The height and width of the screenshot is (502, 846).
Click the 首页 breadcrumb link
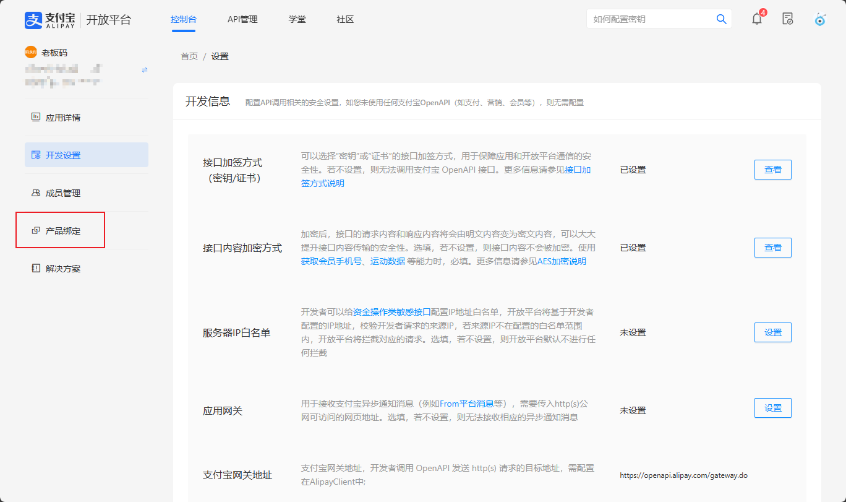[189, 56]
